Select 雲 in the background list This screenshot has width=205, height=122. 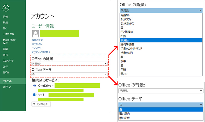[161, 28]
